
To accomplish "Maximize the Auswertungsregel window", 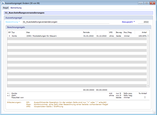I will click(147, 3).
